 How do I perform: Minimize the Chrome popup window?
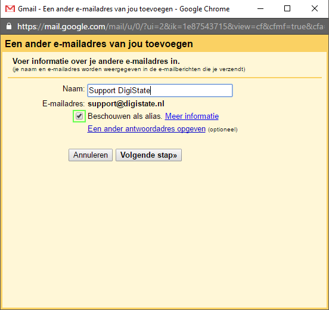click(x=260, y=8)
